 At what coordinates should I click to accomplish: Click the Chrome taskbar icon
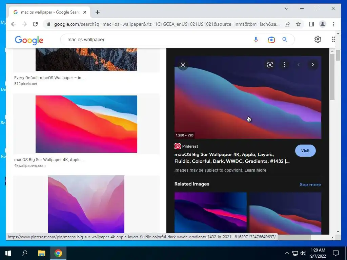[58, 253]
